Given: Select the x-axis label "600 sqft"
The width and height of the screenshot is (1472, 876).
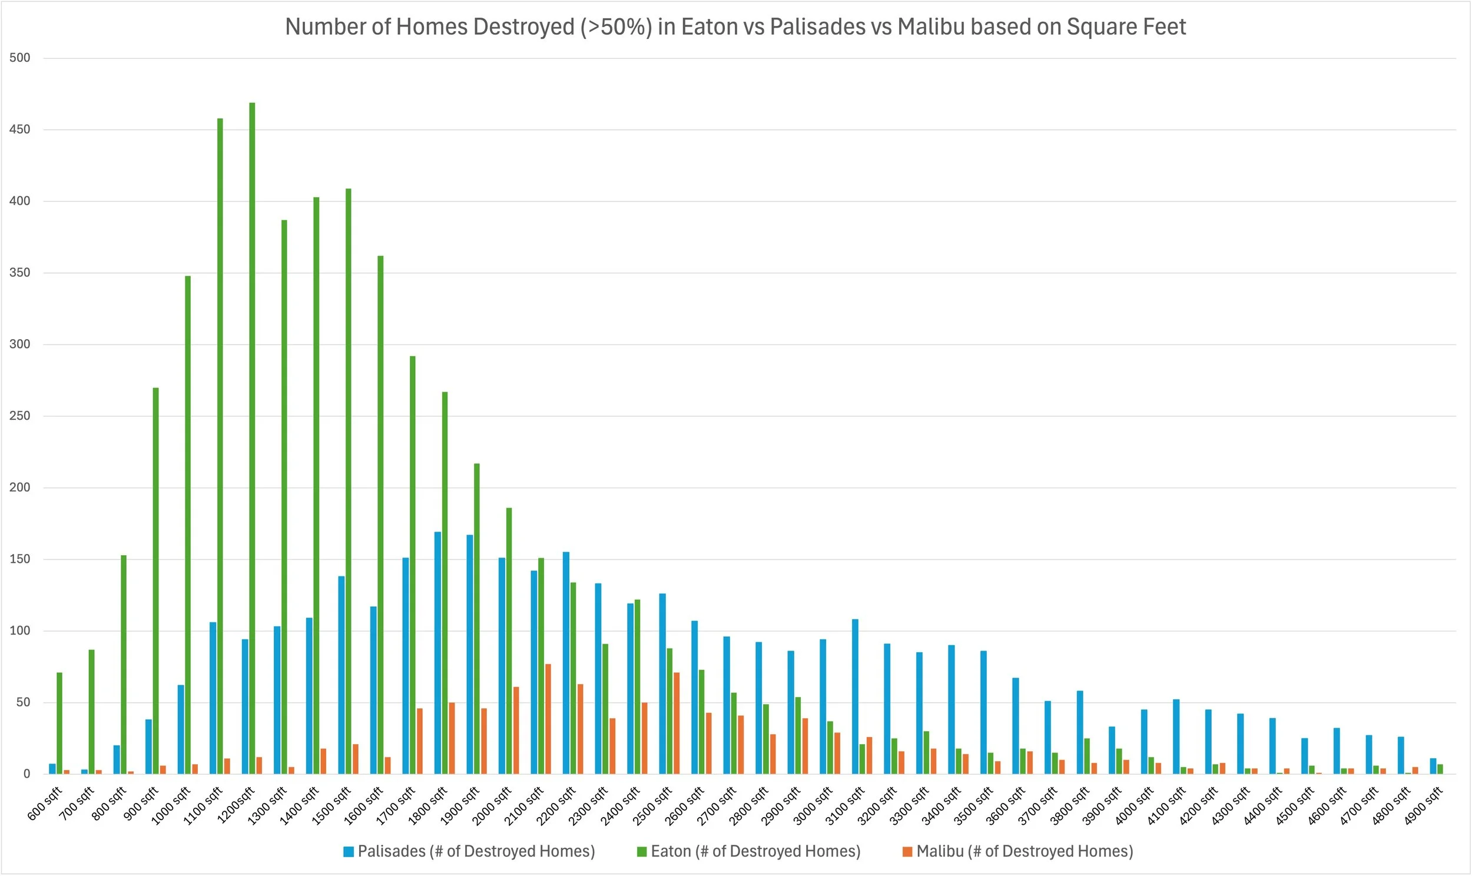Looking at the screenshot, I should click(x=45, y=804).
